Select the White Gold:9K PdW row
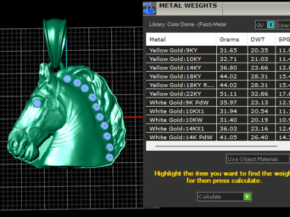 (x=218, y=102)
